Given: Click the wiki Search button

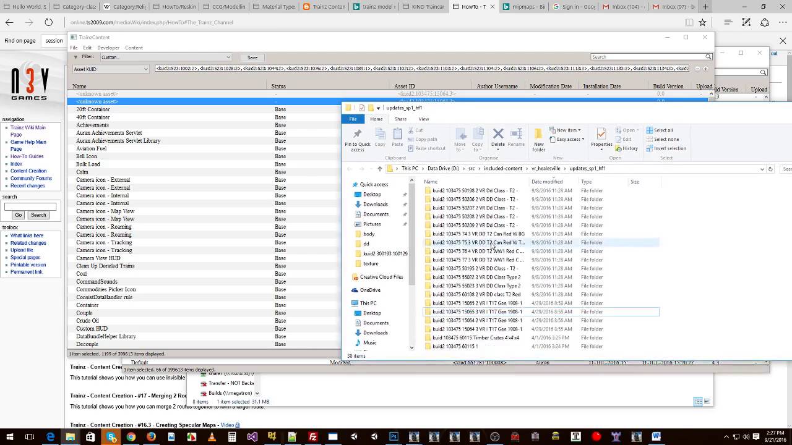Looking at the screenshot, I should click(x=38, y=215).
